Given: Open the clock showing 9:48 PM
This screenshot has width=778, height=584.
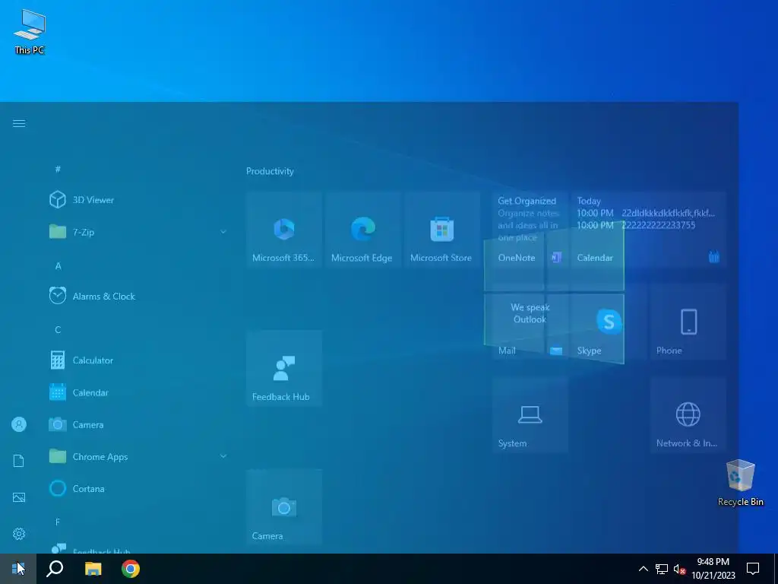Looking at the screenshot, I should (x=713, y=569).
